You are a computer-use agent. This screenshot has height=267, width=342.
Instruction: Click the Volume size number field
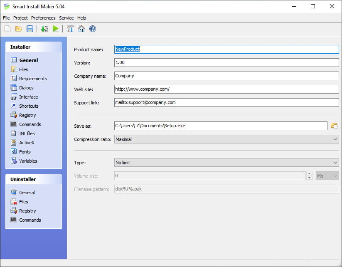210,176
